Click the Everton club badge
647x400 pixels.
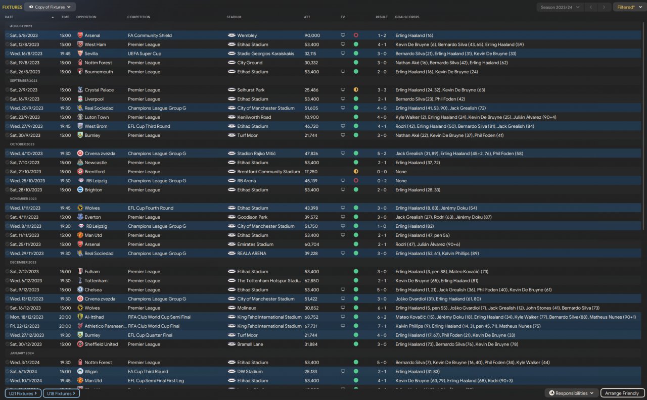(x=80, y=217)
